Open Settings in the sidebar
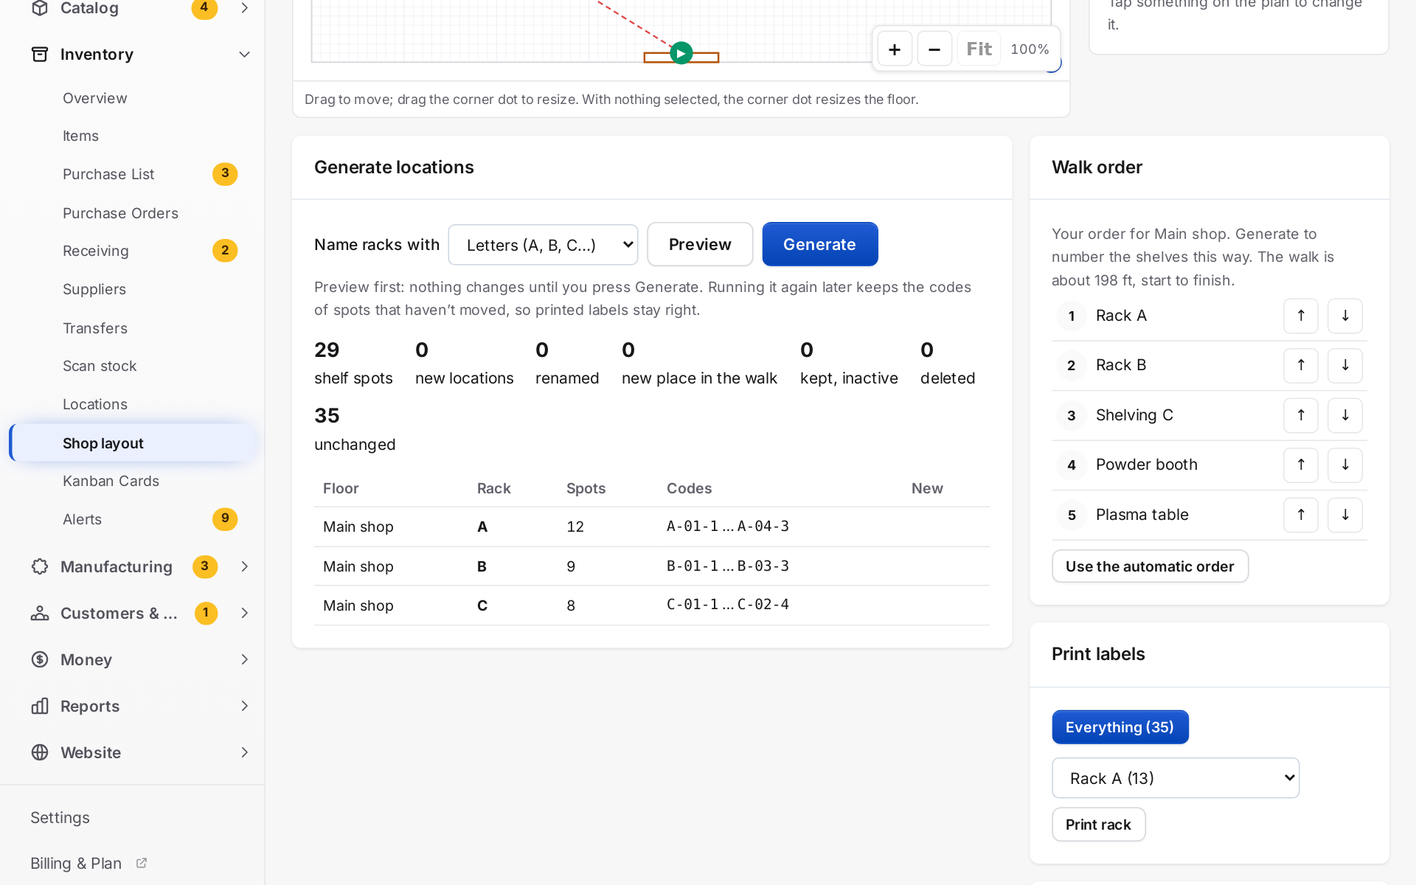Viewport: 1416px width, 885px height. (x=60, y=817)
